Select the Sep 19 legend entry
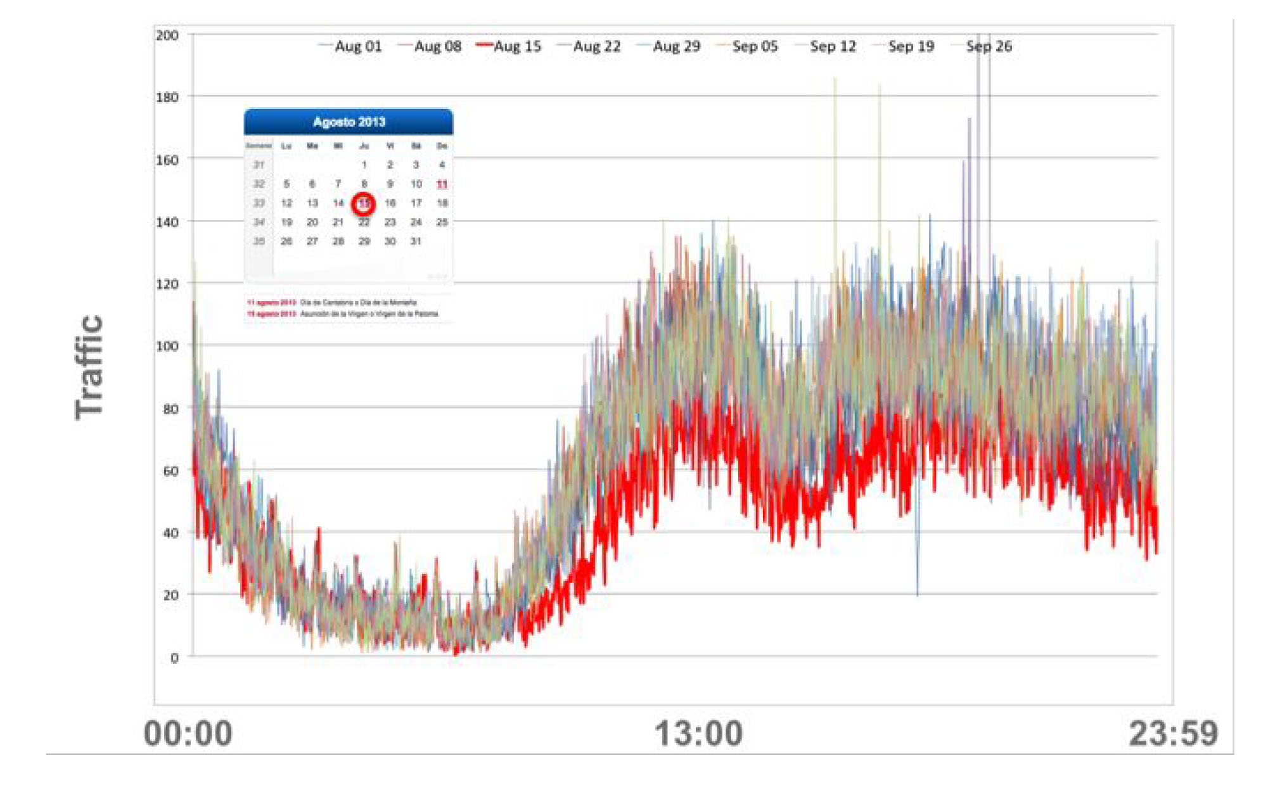The width and height of the screenshot is (1261, 802). (904, 46)
